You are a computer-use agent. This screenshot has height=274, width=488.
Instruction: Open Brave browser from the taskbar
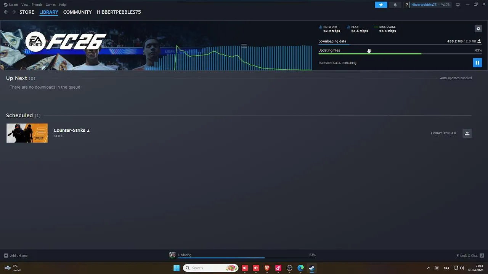point(267,268)
